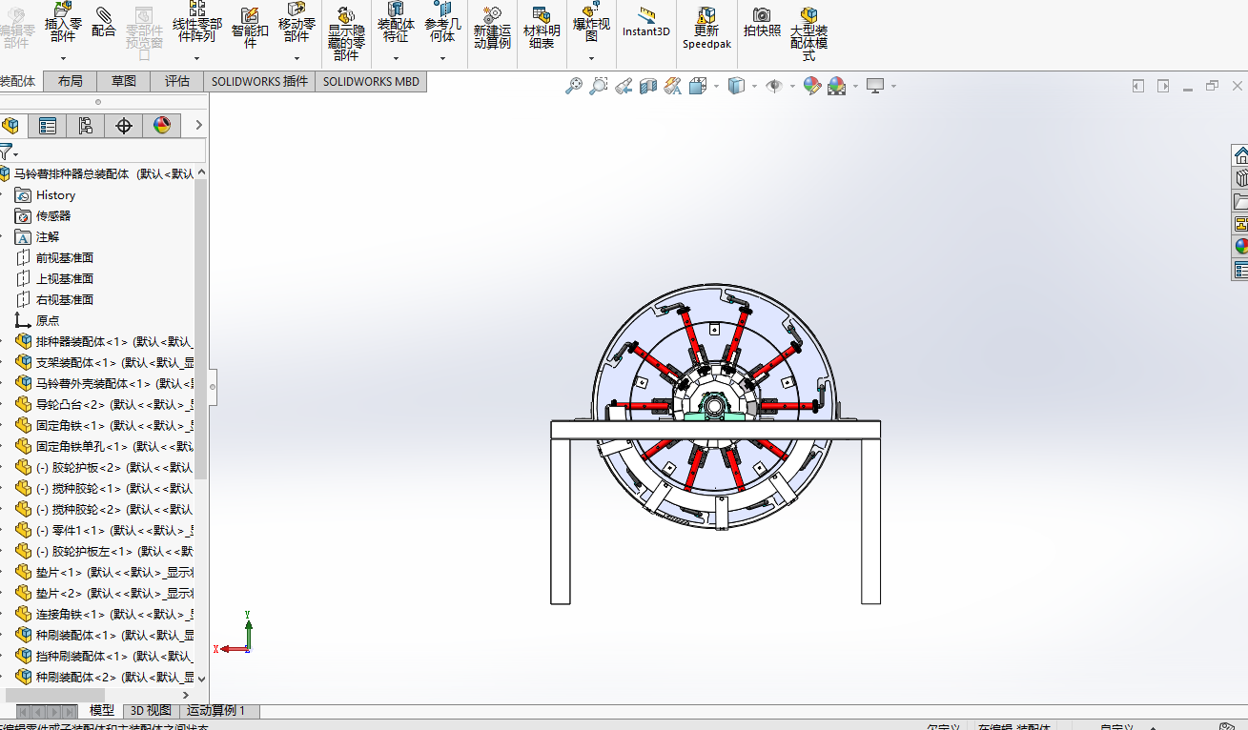Toggle Instant3D mode
The image size is (1248, 730).
click(x=646, y=22)
